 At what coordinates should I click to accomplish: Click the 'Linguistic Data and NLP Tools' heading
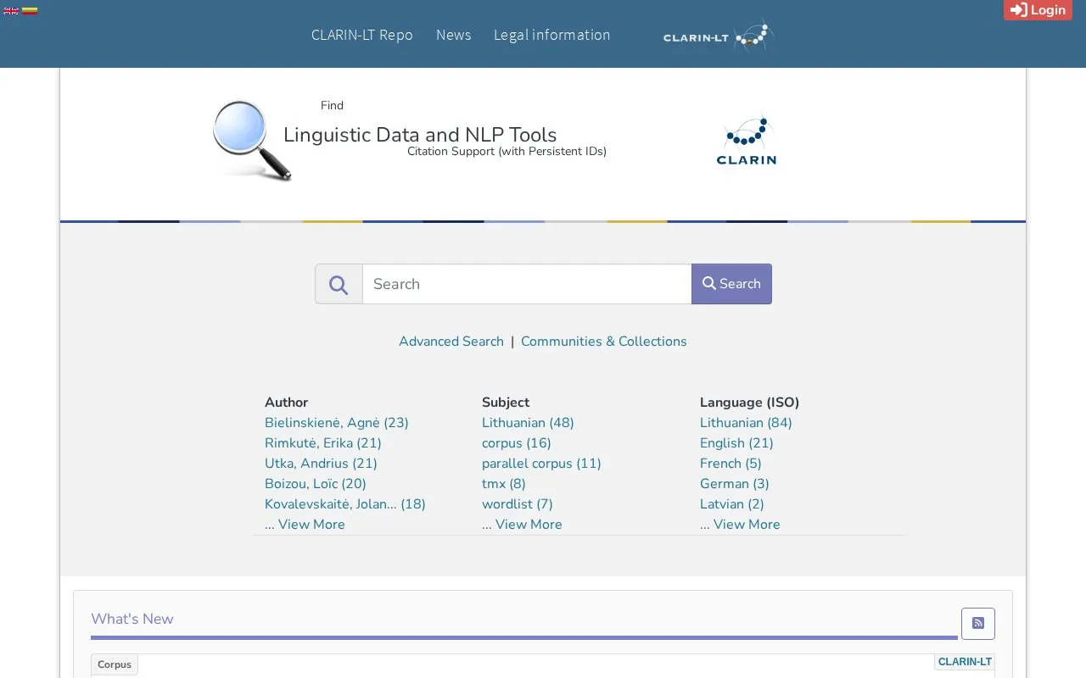420,135
